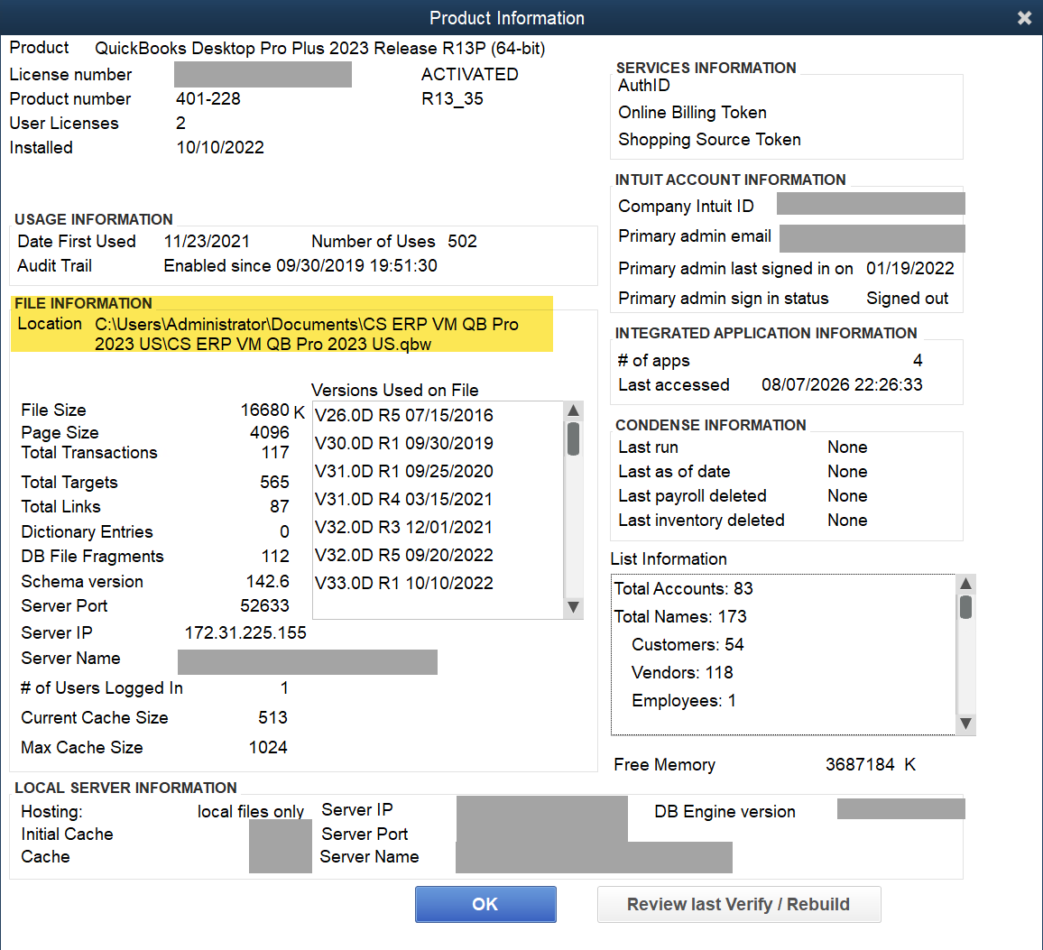Click Total Transactions value 117
Screen dimensions: 1043x950
pos(275,452)
